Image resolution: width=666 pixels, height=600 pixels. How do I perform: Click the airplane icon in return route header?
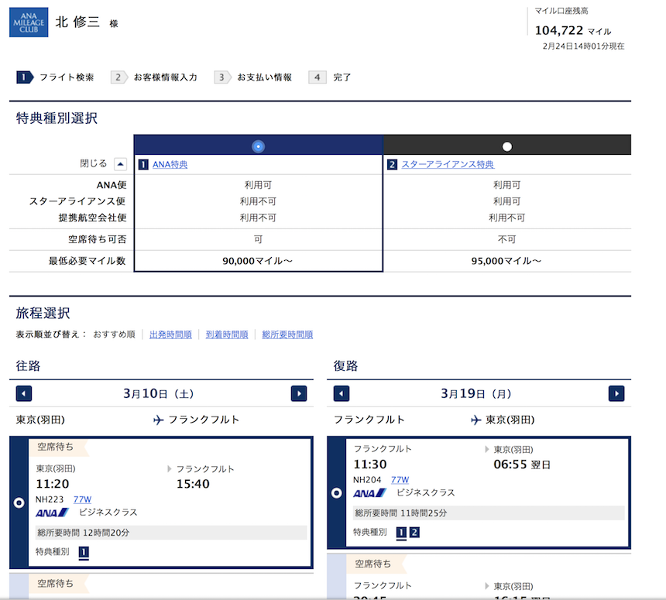click(x=476, y=420)
